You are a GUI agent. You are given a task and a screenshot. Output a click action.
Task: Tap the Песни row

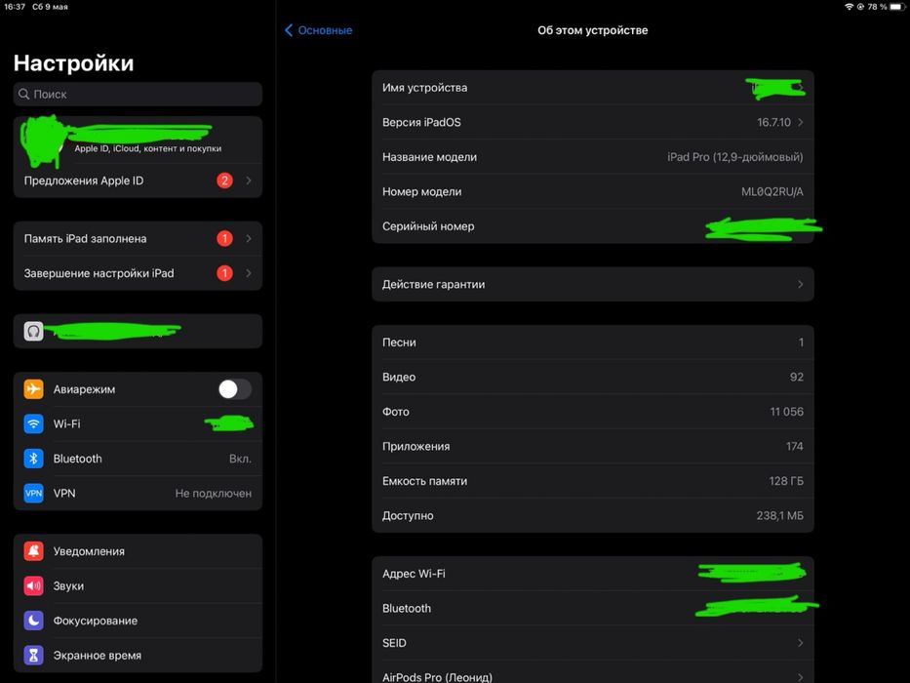click(x=593, y=342)
